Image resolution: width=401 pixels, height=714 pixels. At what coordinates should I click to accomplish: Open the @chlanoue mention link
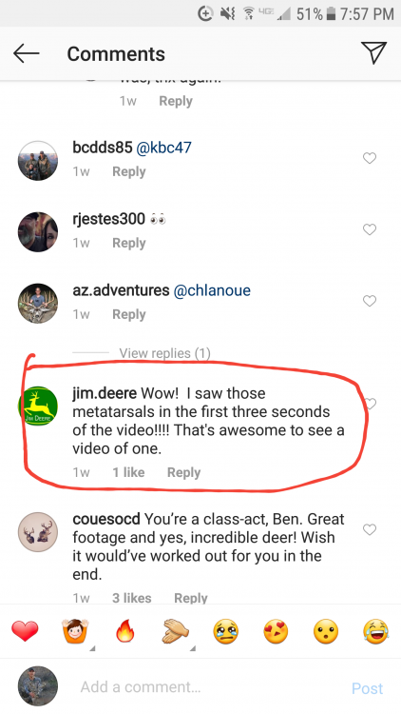[212, 290]
